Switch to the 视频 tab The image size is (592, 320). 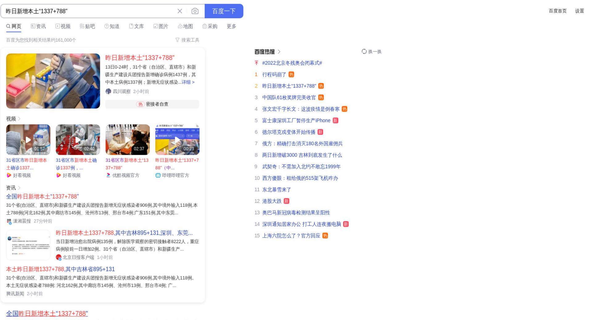tap(63, 26)
